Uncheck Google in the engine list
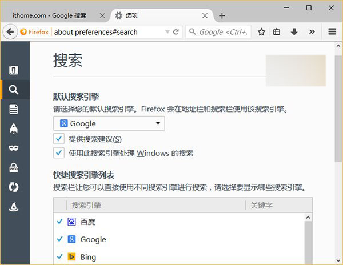 coord(59,239)
